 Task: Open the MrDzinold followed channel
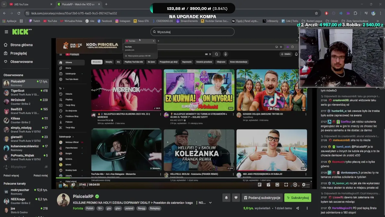pyautogui.click(x=26, y=102)
